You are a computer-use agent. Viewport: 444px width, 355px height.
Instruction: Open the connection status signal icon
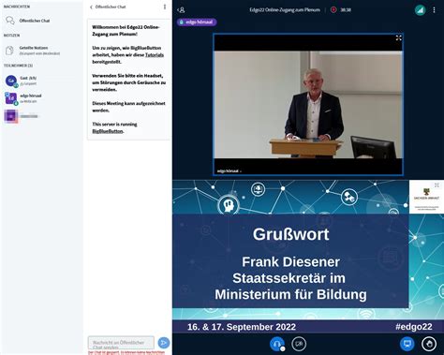[420, 10]
